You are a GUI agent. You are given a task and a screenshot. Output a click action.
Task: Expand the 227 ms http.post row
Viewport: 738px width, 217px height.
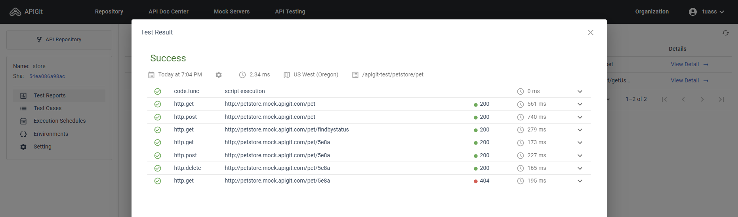(580, 156)
